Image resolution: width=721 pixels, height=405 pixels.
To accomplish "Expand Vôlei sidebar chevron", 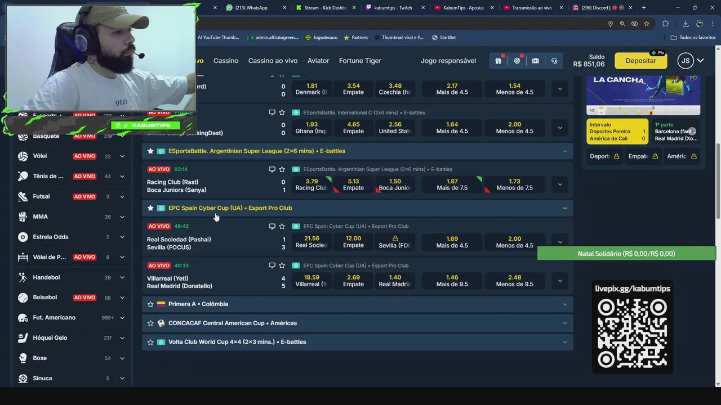I will 122,156.
